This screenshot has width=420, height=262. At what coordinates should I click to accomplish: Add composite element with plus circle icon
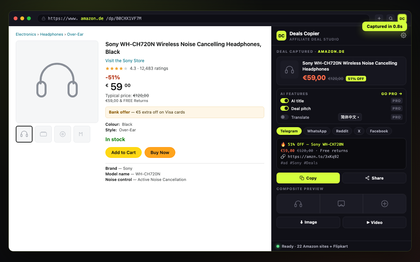tap(385, 204)
